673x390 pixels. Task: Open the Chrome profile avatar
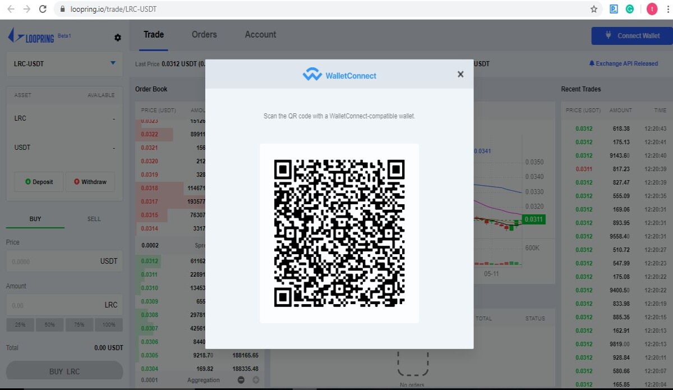click(x=652, y=9)
